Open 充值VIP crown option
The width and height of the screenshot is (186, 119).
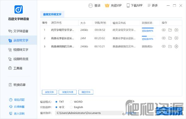point(113,6)
